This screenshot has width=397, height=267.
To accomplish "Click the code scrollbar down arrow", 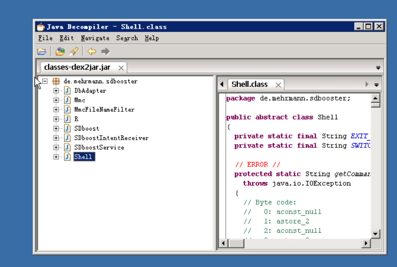I will point(375,234).
